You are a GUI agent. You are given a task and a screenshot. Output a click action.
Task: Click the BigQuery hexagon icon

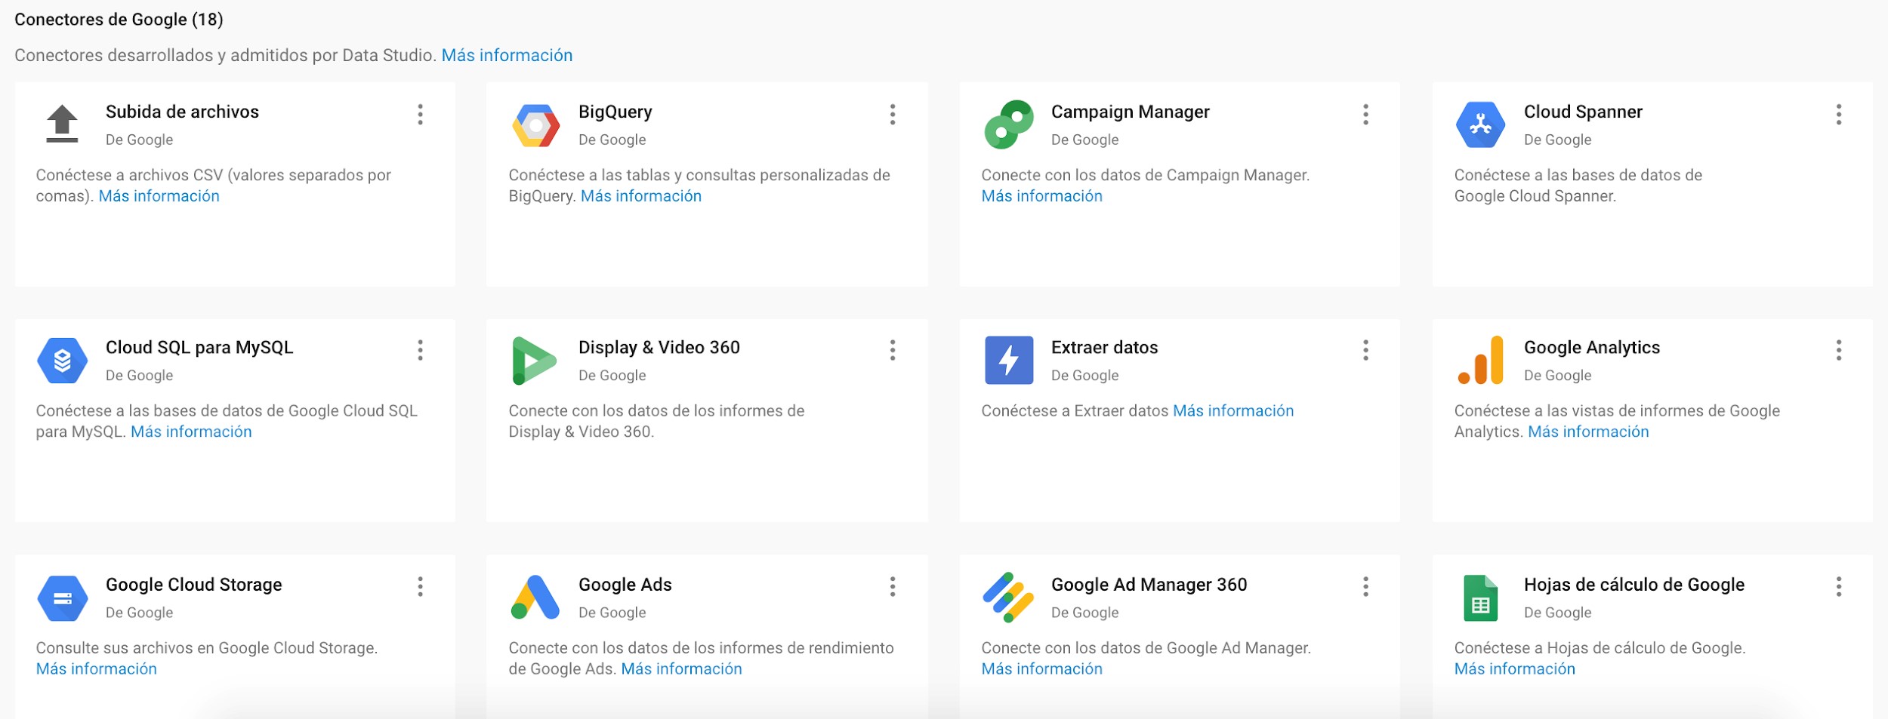[535, 125]
